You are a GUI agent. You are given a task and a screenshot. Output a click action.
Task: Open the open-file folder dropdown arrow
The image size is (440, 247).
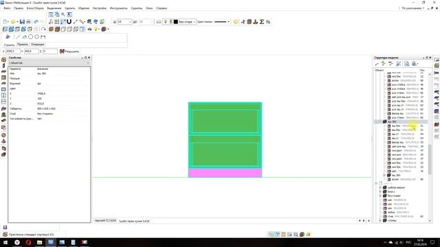pos(16,22)
